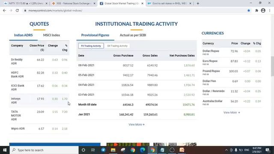
Task: Click the address bar URL
Action: click(x=55, y=10)
